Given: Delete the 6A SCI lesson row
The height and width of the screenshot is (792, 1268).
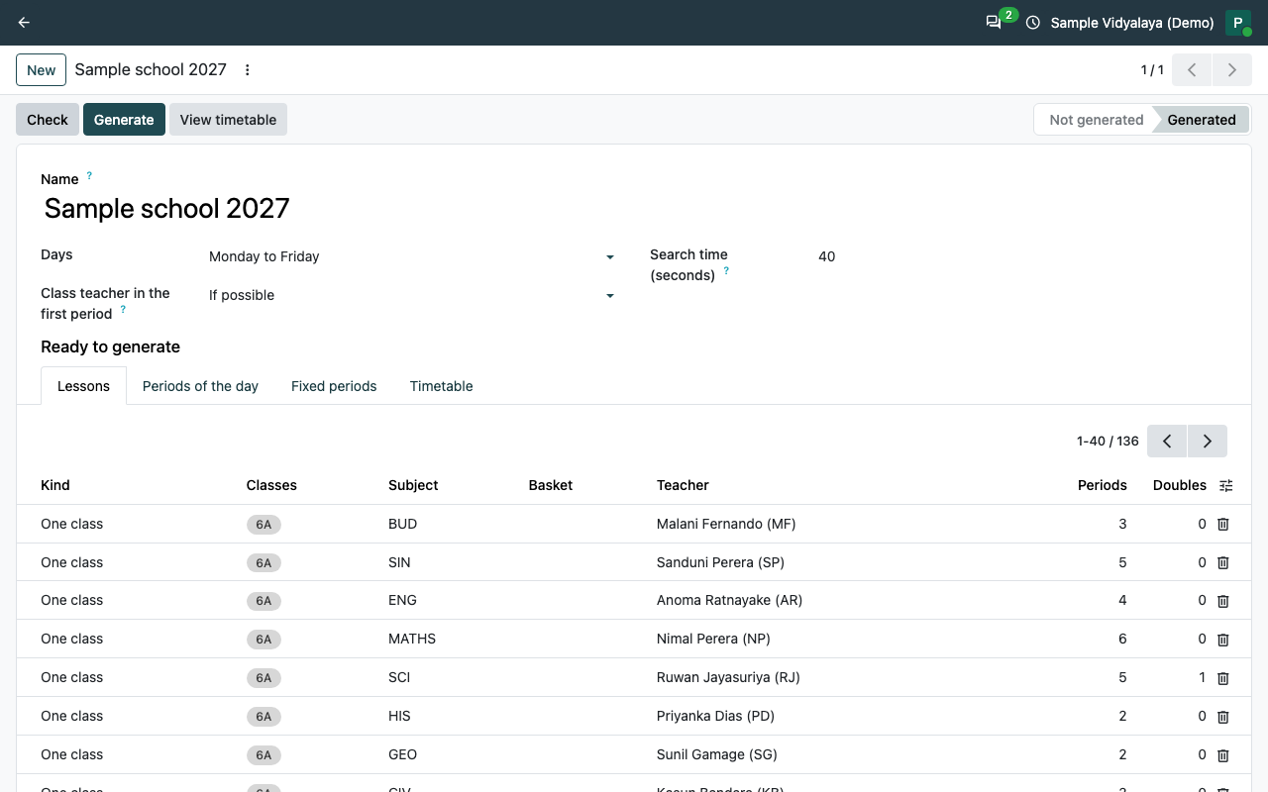Looking at the screenshot, I should point(1223,678).
